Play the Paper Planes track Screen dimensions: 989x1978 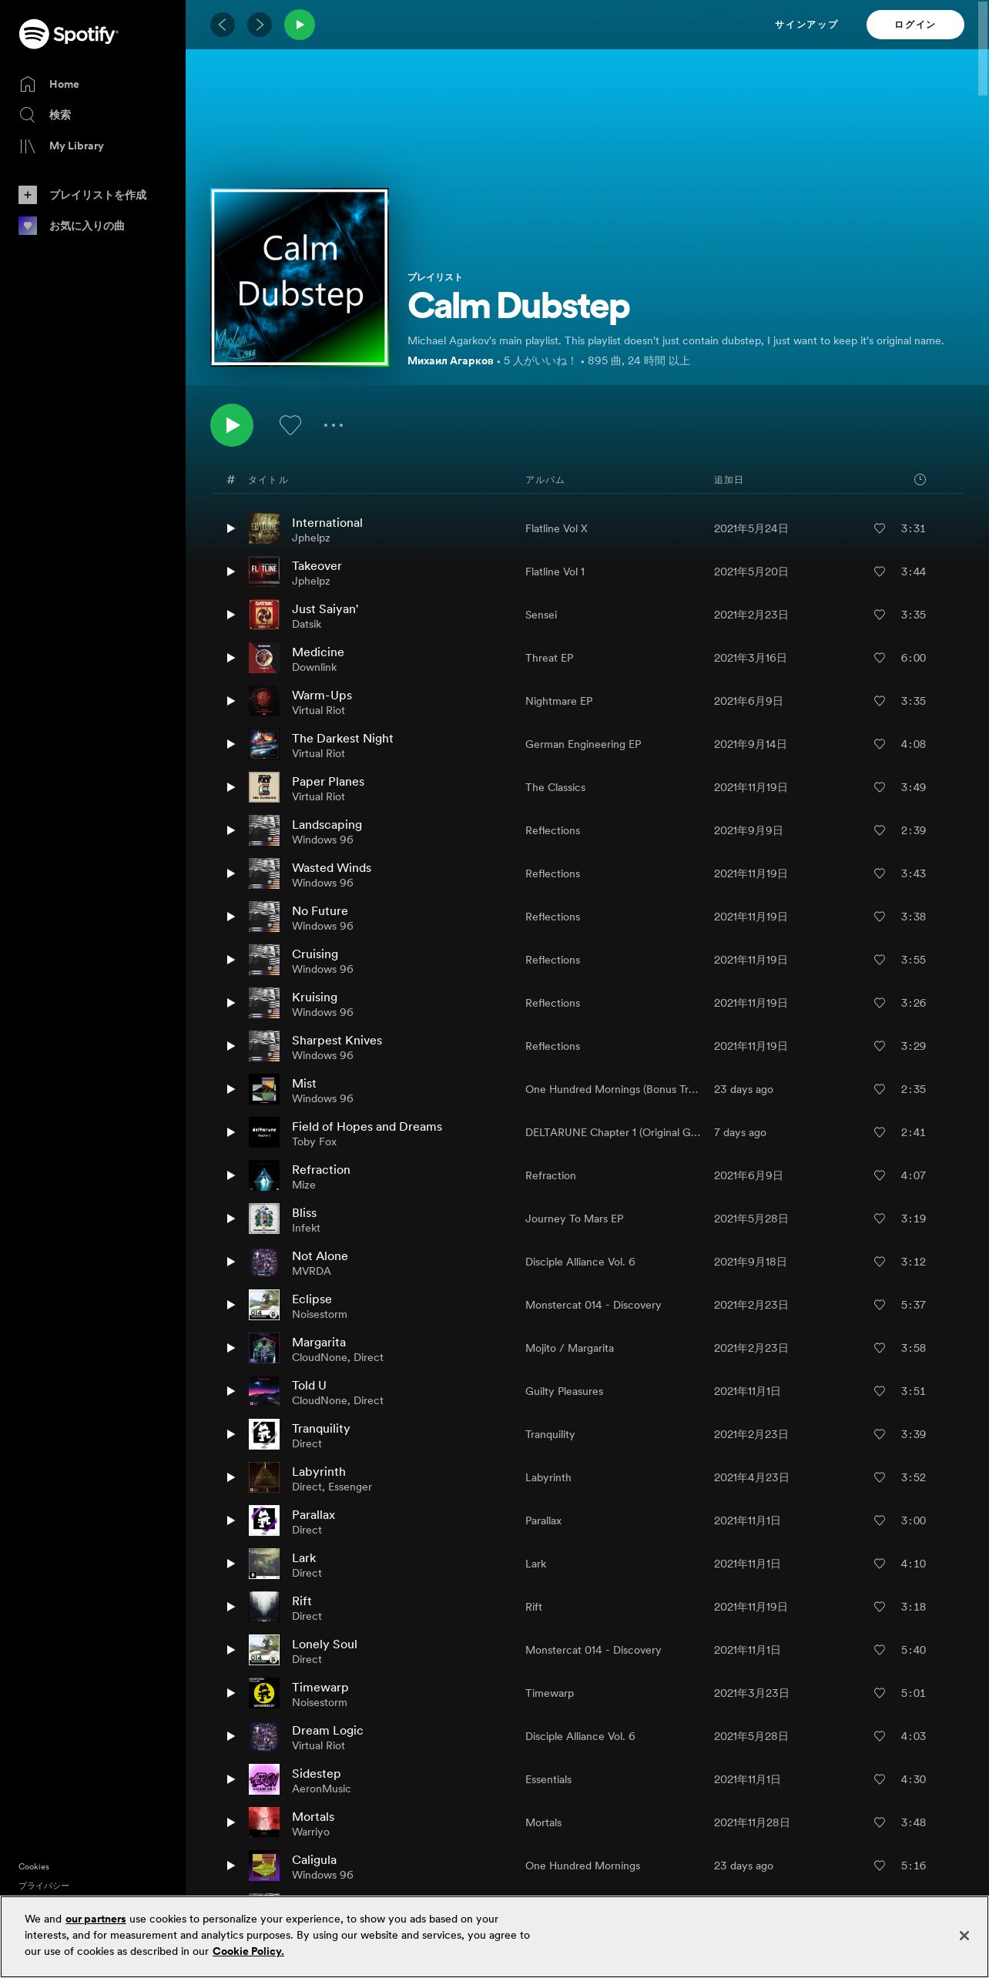230,787
